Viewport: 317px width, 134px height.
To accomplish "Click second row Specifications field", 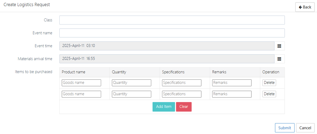I will [x=181, y=94].
